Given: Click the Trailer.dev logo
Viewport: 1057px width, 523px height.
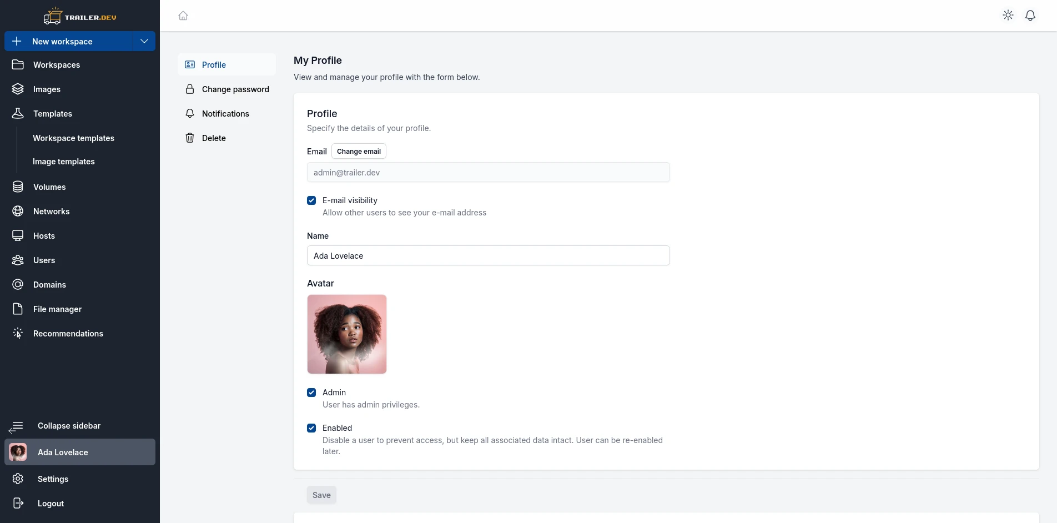Looking at the screenshot, I should click(80, 16).
